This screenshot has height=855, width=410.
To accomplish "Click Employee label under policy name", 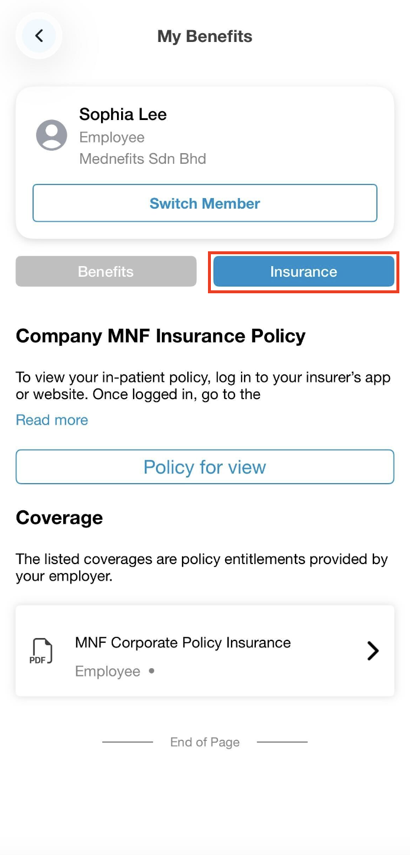I will (x=108, y=672).
